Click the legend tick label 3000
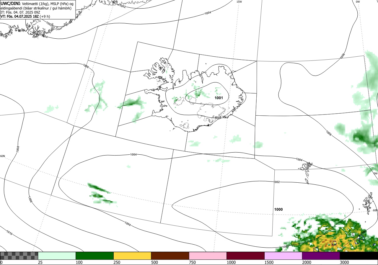378x265 pixels. click(x=345, y=262)
